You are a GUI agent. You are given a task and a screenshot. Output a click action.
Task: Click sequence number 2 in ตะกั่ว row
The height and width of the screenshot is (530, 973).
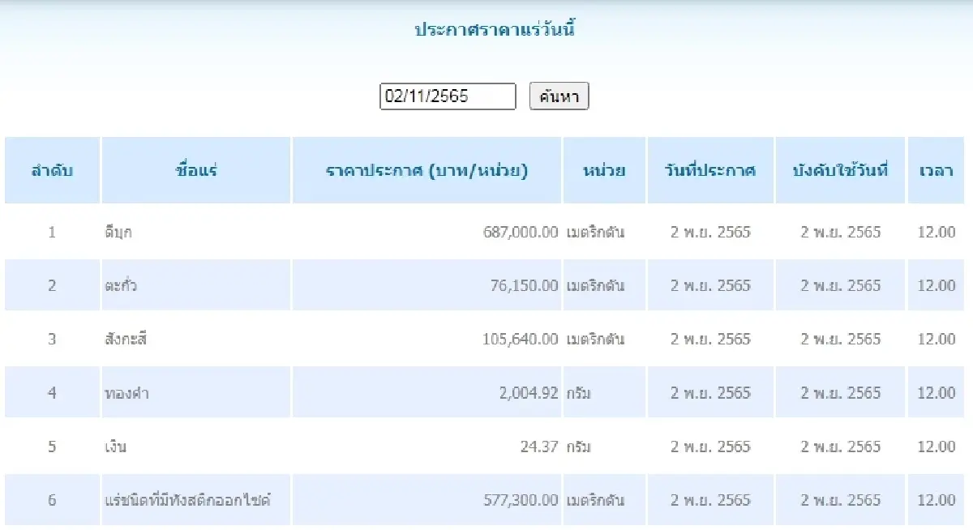[52, 285]
